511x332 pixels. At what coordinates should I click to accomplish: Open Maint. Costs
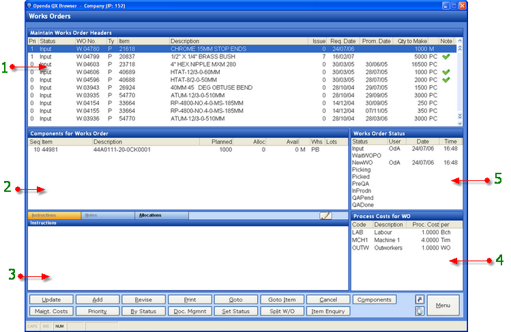coord(51,311)
